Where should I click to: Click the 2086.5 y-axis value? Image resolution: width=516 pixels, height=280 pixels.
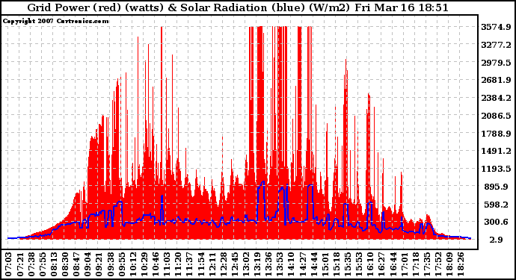[496, 115]
